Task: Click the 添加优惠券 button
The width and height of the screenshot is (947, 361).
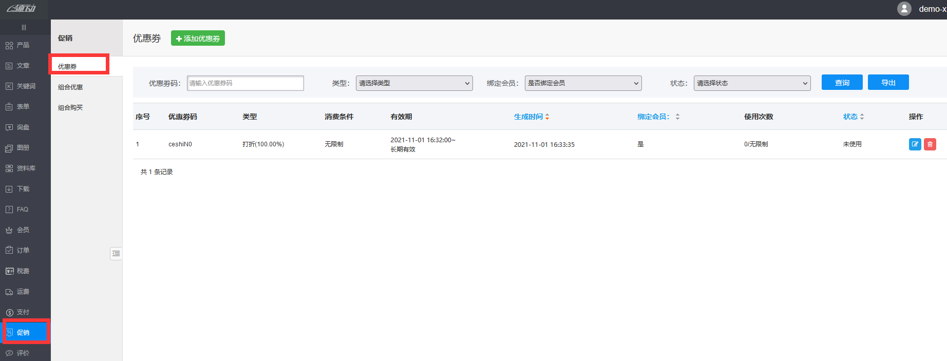Action: point(198,39)
